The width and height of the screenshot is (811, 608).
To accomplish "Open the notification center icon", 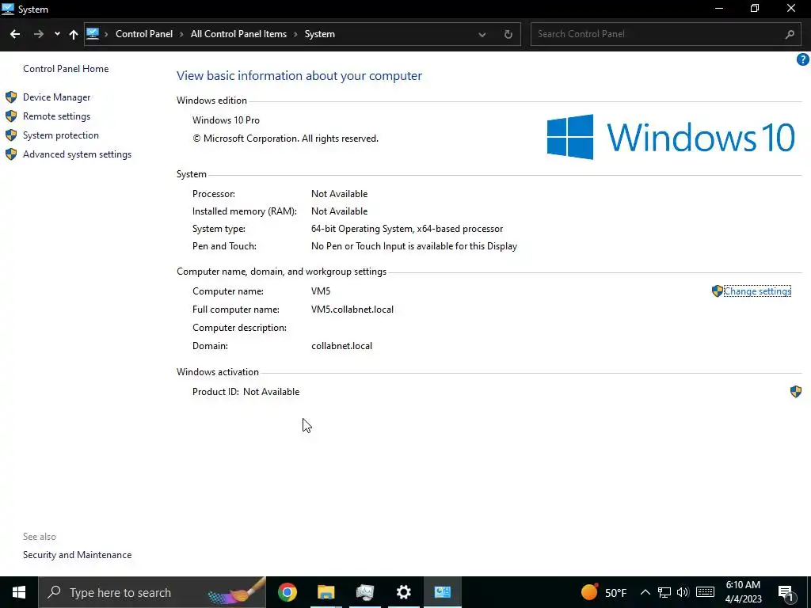I will (786, 592).
